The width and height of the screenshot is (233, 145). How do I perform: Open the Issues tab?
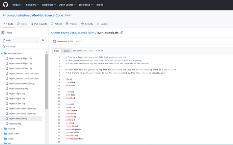pyautogui.click(x=22, y=24)
